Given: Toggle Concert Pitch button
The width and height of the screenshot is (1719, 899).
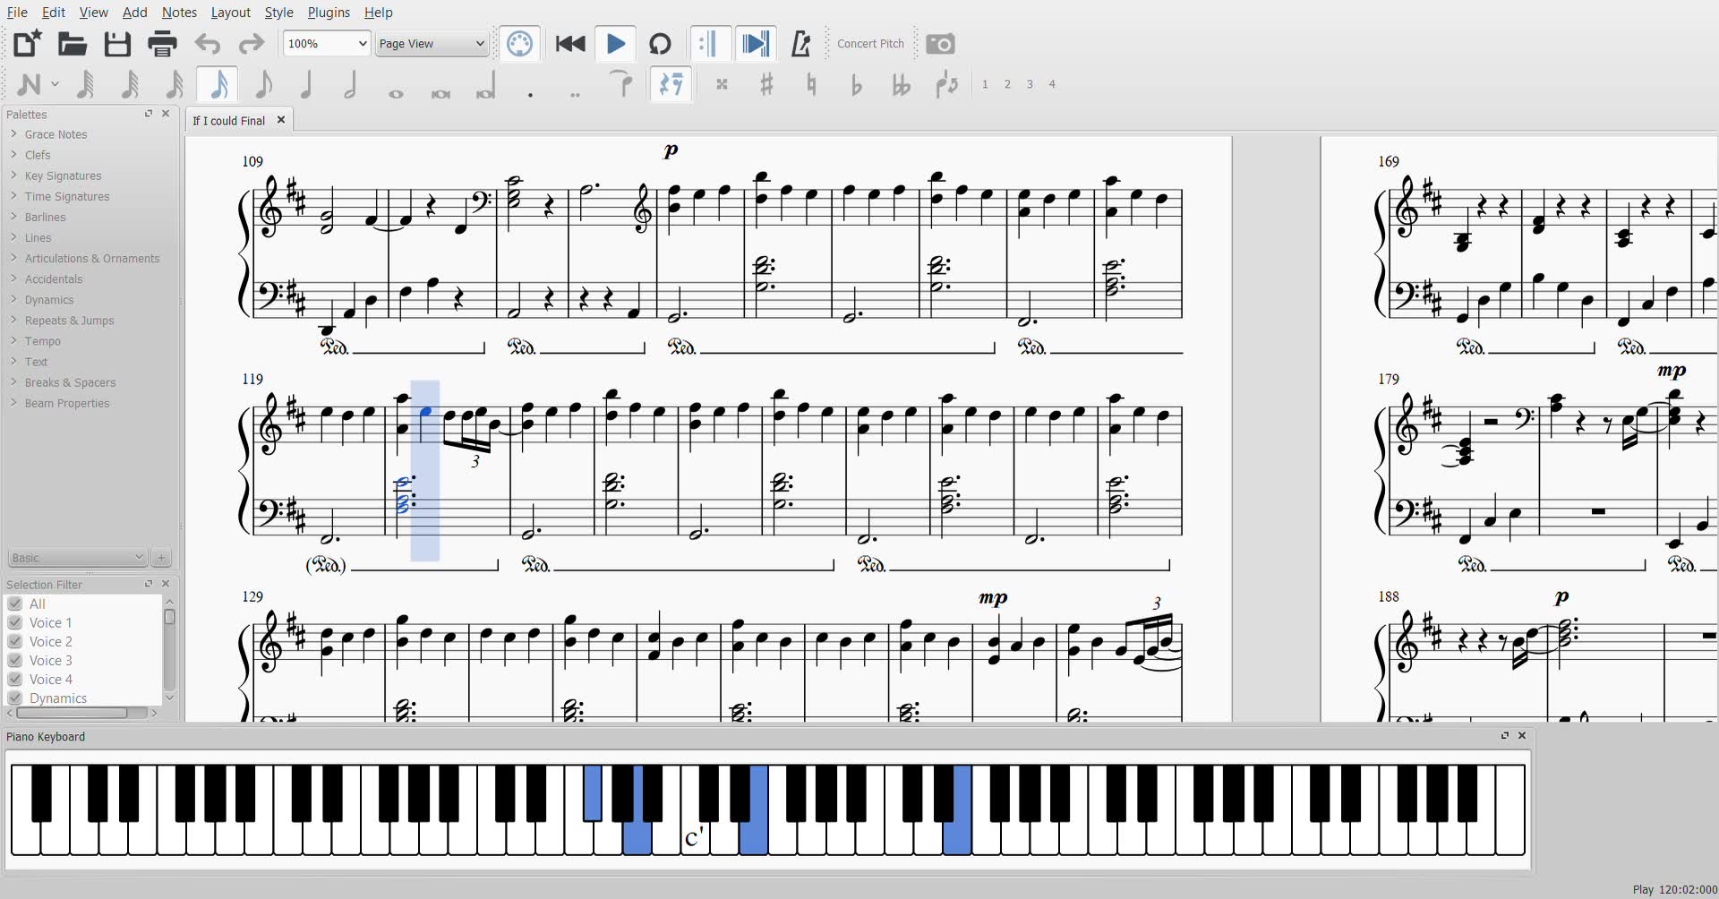Looking at the screenshot, I should click(870, 43).
